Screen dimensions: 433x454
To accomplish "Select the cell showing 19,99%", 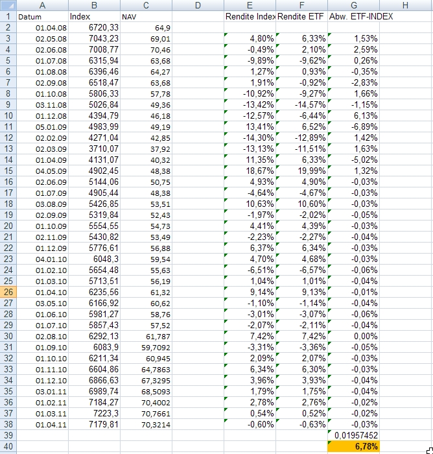I will [x=301, y=171].
